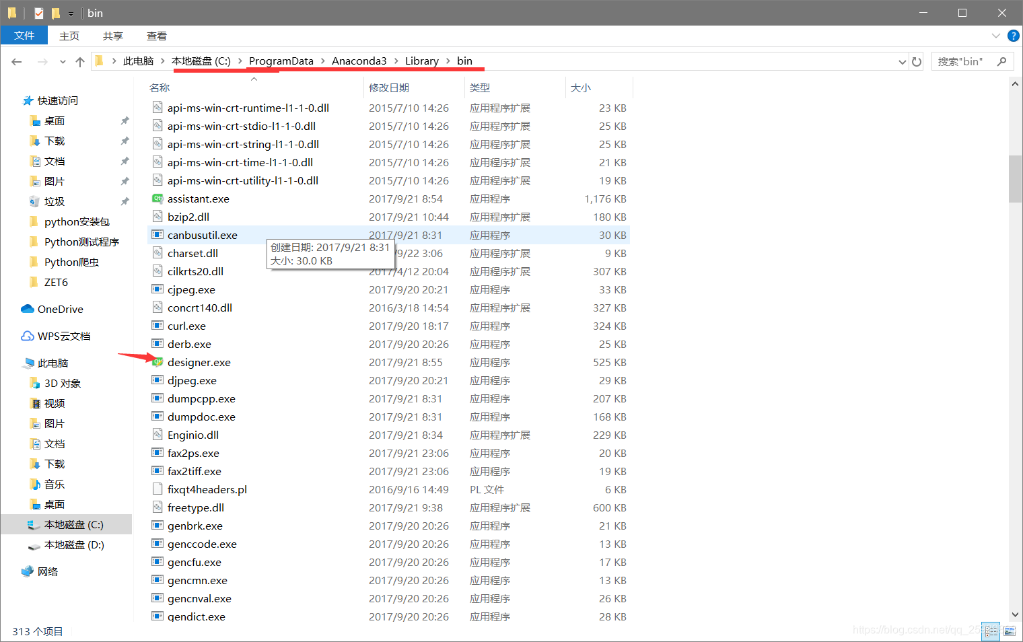Open the 音乐 folder in sidebar

(x=54, y=484)
